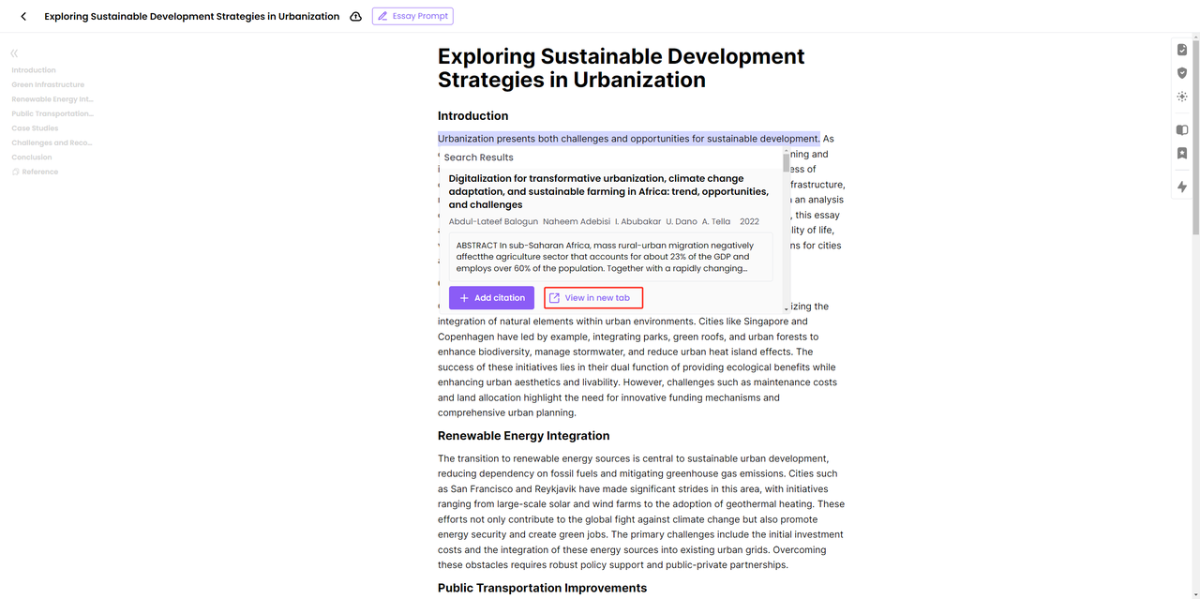
Task: Go back with the left arrow icon
Action: [x=23, y=16]
